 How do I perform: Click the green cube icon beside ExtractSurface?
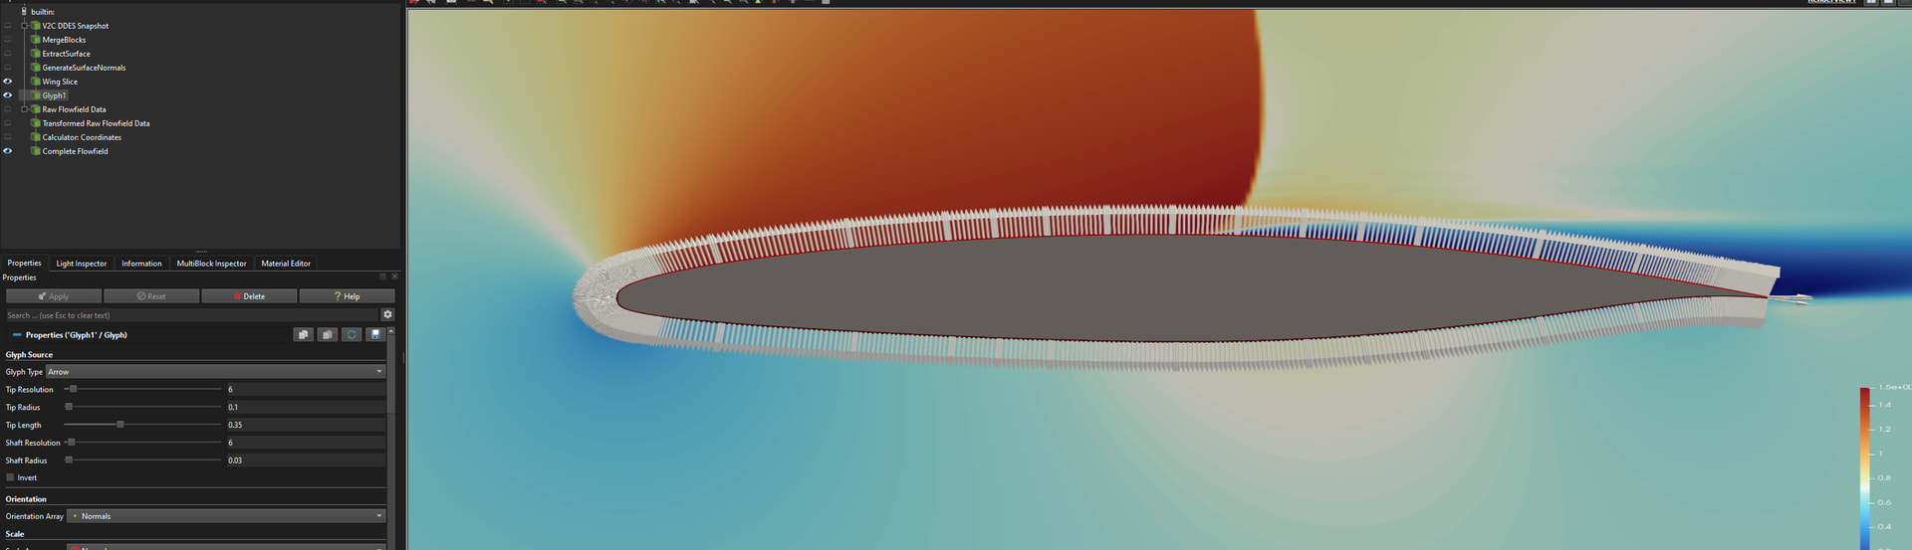coord(35,54)
